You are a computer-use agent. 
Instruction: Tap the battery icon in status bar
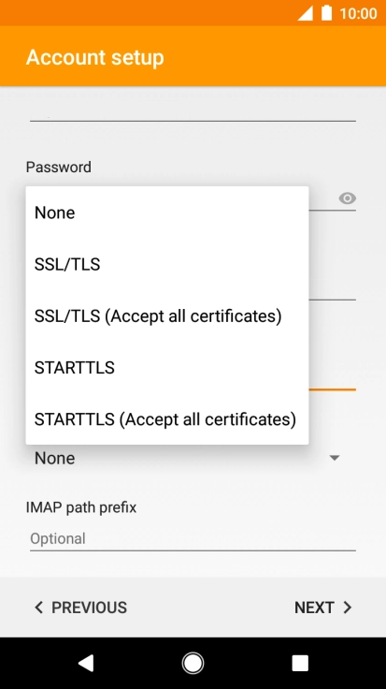tap(327, 13)
